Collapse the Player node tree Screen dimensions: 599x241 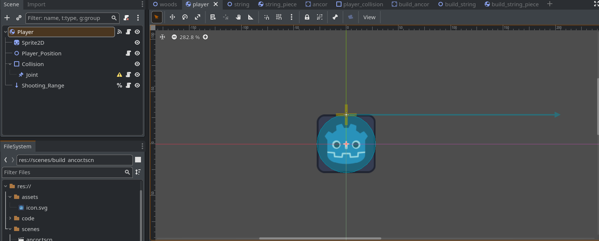point(6,32)
